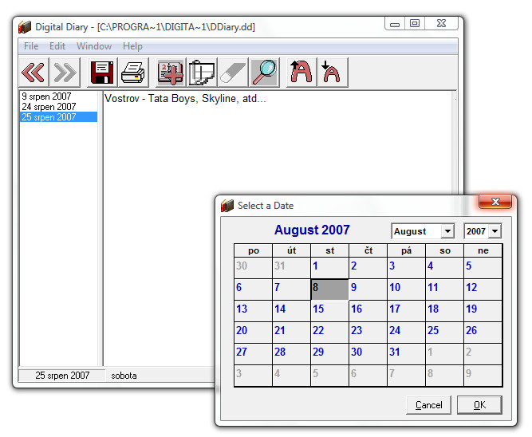Image resolution: width=532 pixels, height=437 pixels.
Task: Choose August 22 in the calendar
Action: click(x=329, y=333)
